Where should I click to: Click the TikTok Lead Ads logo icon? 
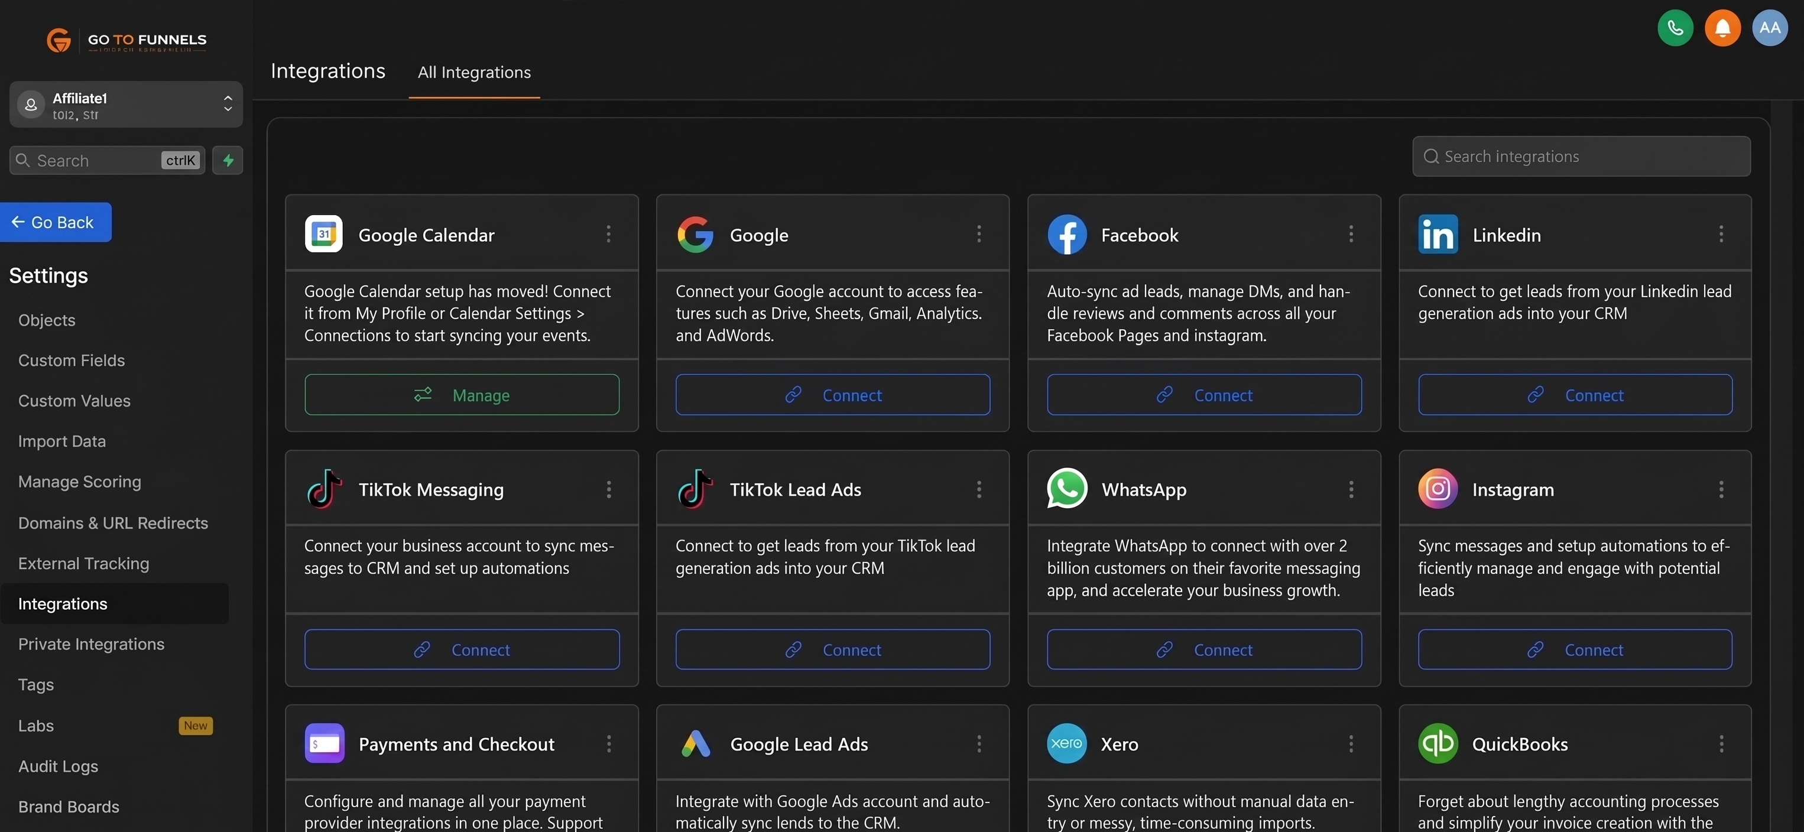(695, 488)
